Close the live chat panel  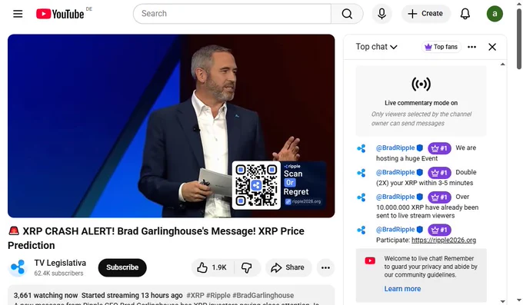pyautogui.click(x=492, y=47)
